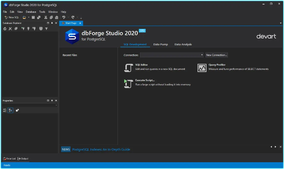The width and height of the screenshot is (284, 169).
Task: Close the Properties panel
Action: click(56, 101)
